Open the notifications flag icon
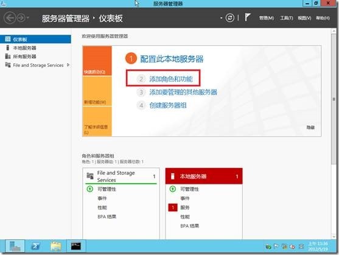The image size is (339, 255). pos(247,17)
